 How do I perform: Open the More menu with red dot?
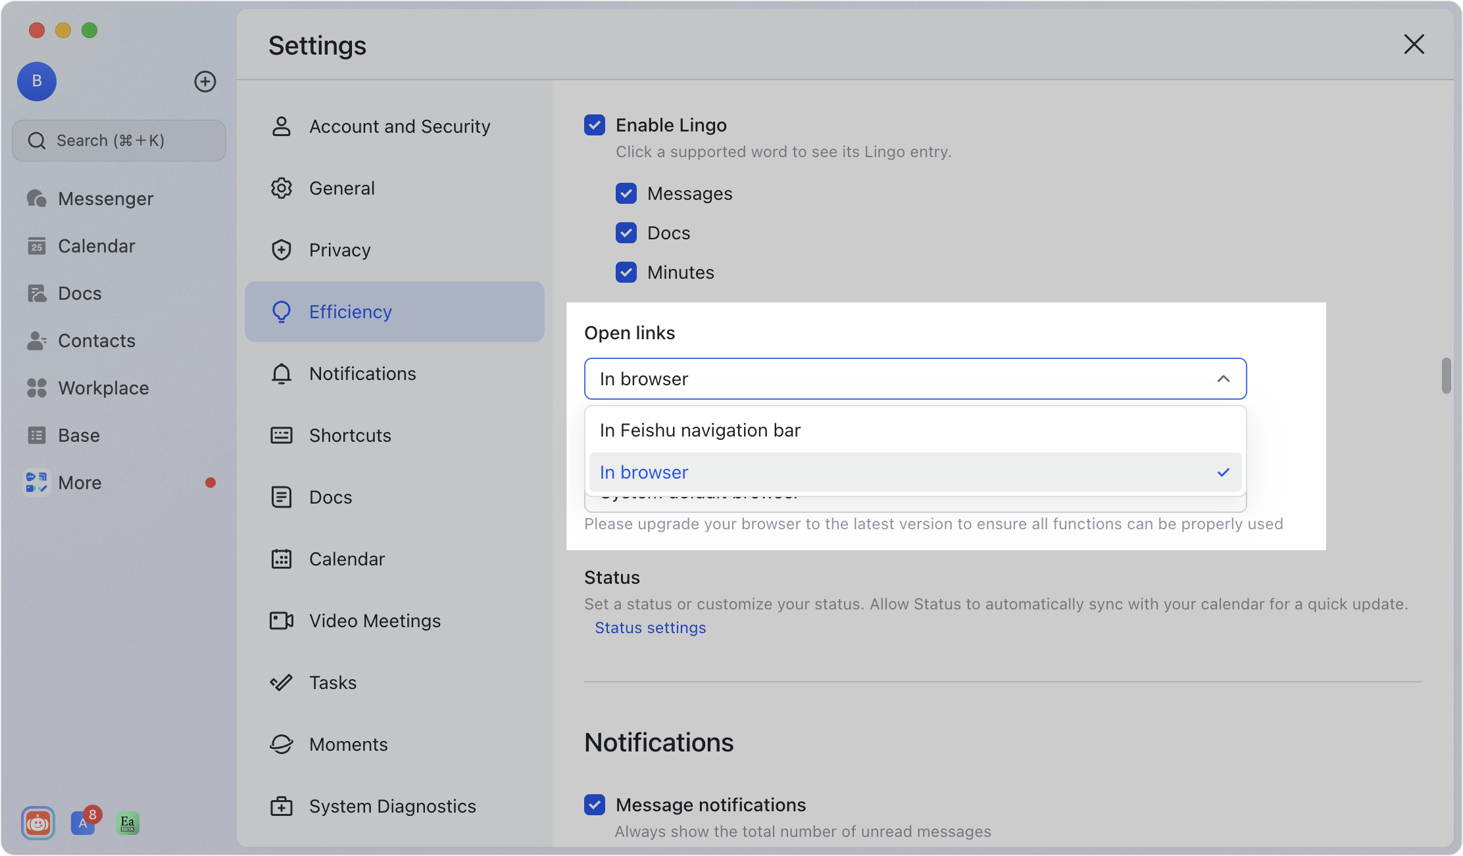point(79,482)
